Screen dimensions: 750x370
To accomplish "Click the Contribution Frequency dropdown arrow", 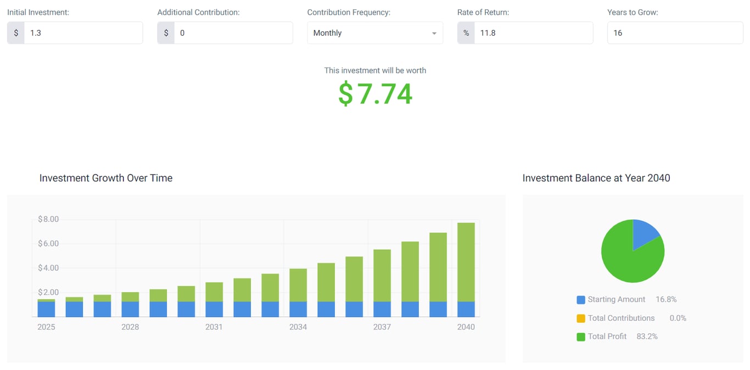I will click(434, 33).
